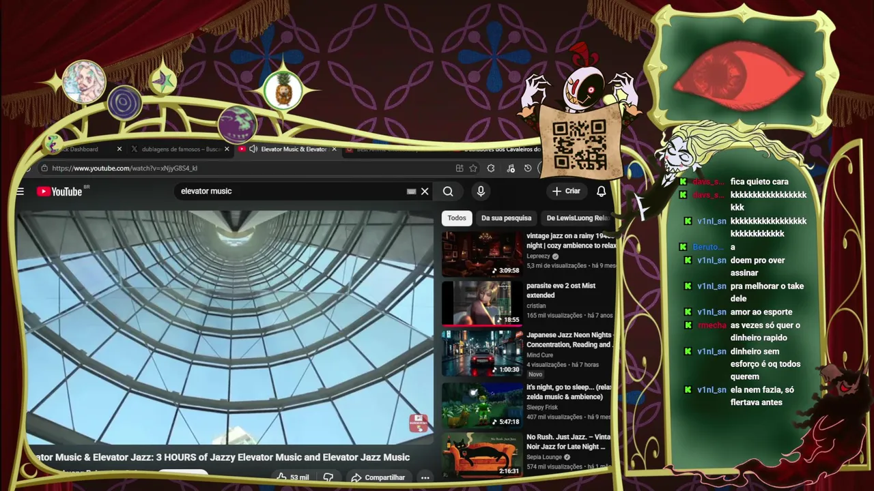Click 'it's night, go to sleep' title
The image size is (874, 491).
click(569, 392)
